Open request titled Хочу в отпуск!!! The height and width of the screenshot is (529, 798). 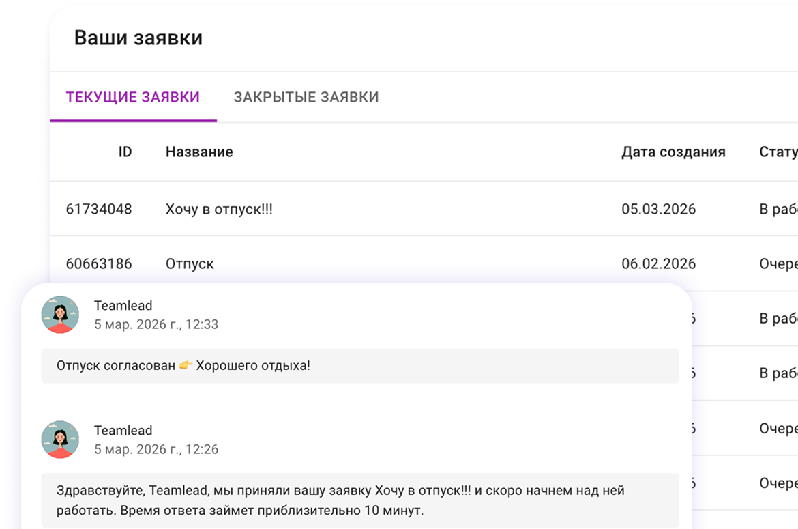[x=219, y=209]
